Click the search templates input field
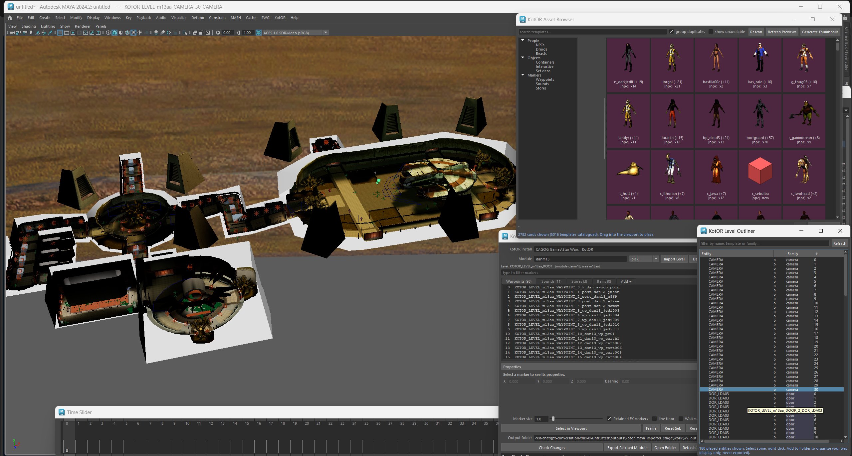Image resolution: width=852 pixels, height=456 pixels. pyautogui.click(x=592, y=32)
